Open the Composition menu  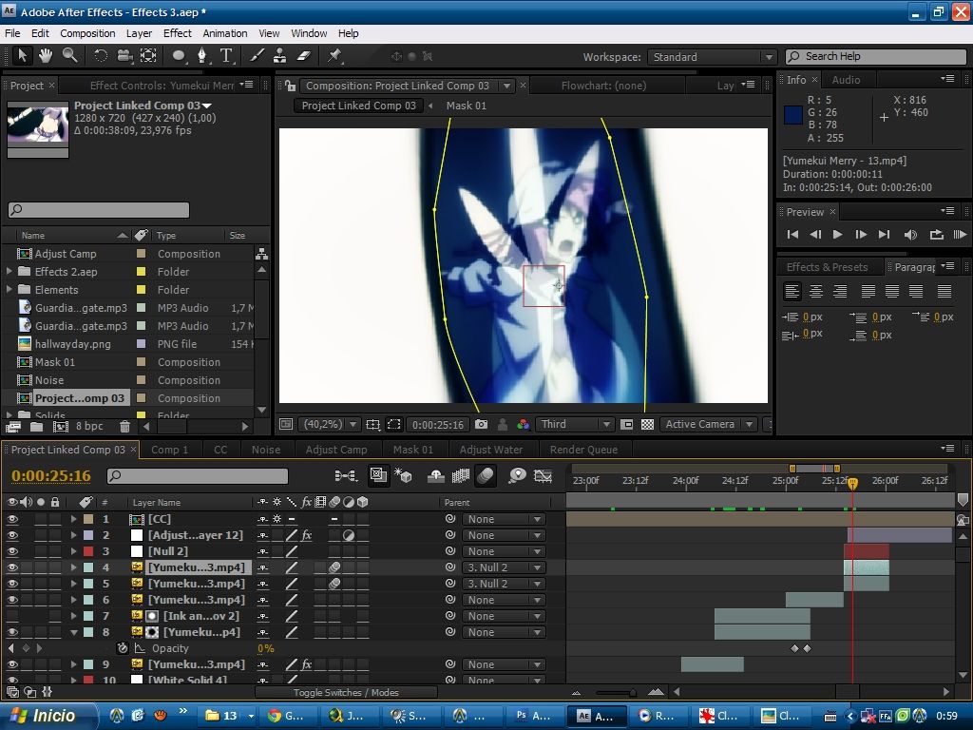coord(87,33)
